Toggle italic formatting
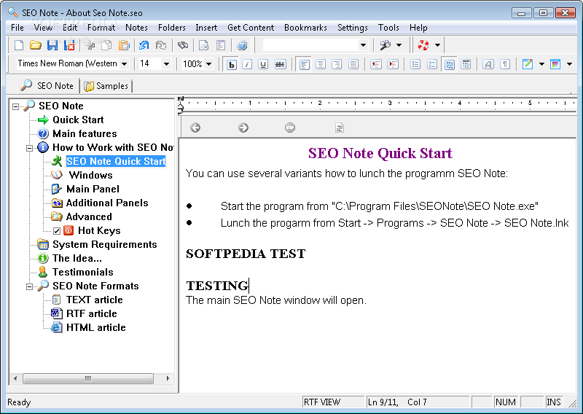This screenshot has height=414, width=583. [247, 64]
